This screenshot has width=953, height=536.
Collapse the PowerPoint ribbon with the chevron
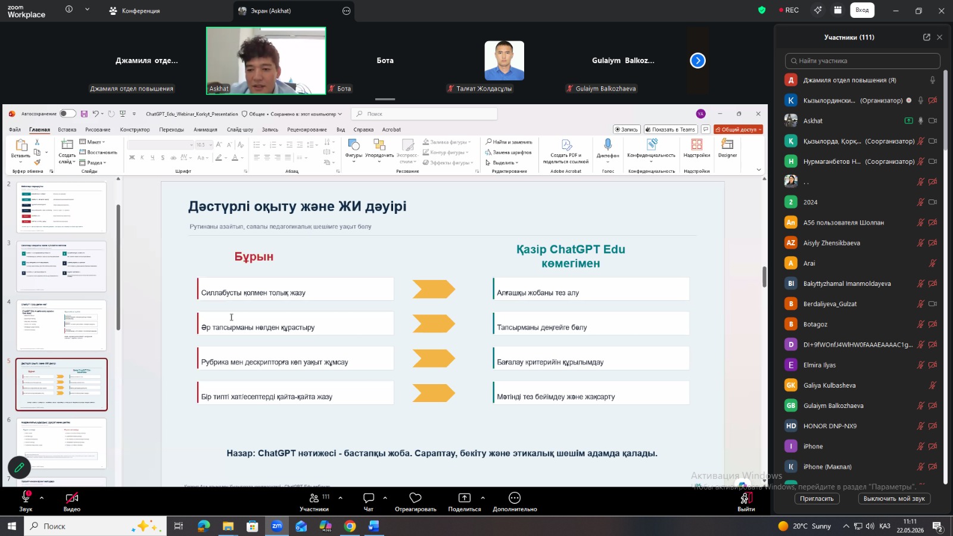758,170
